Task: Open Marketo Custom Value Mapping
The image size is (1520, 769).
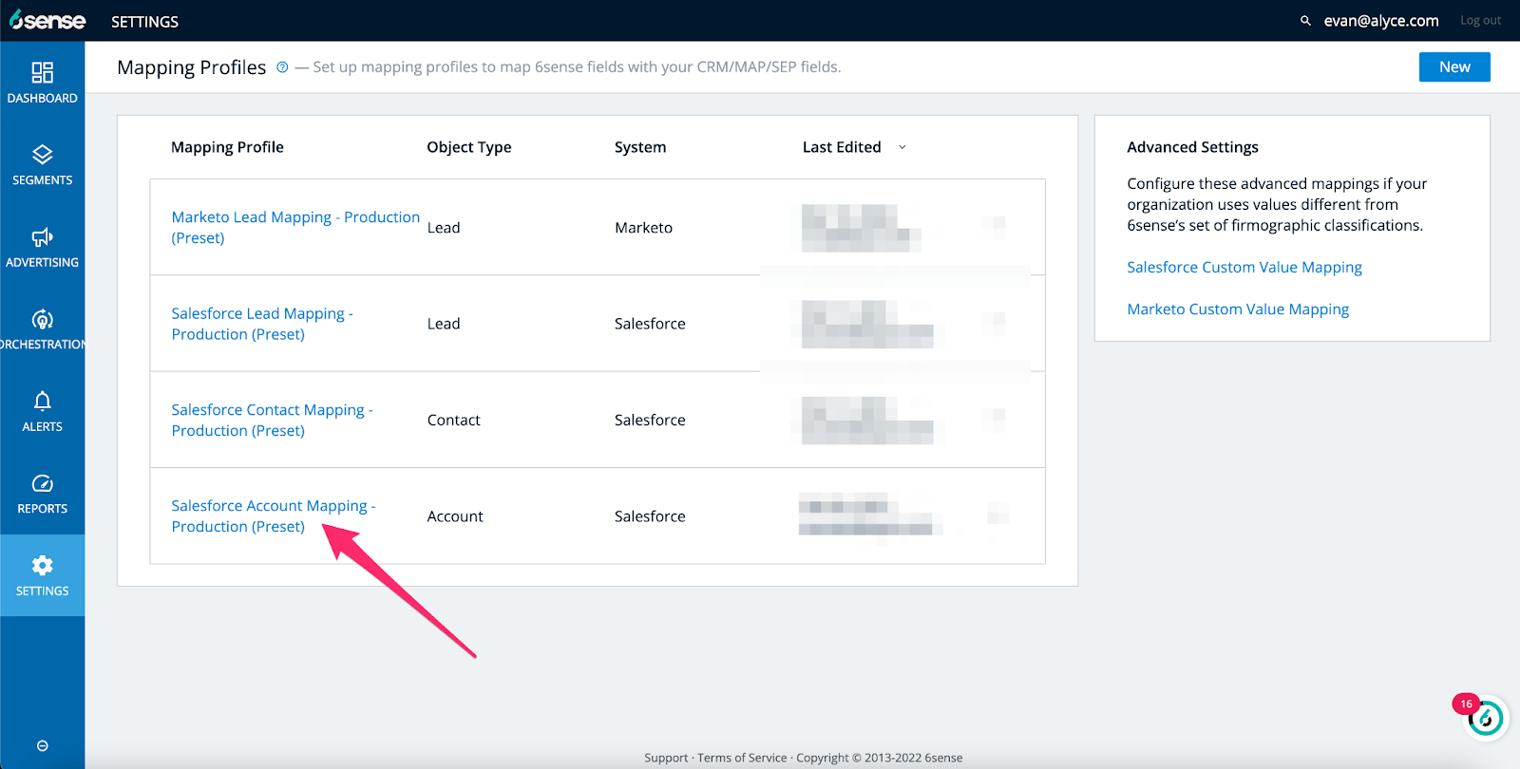Action: (1238, 309)
